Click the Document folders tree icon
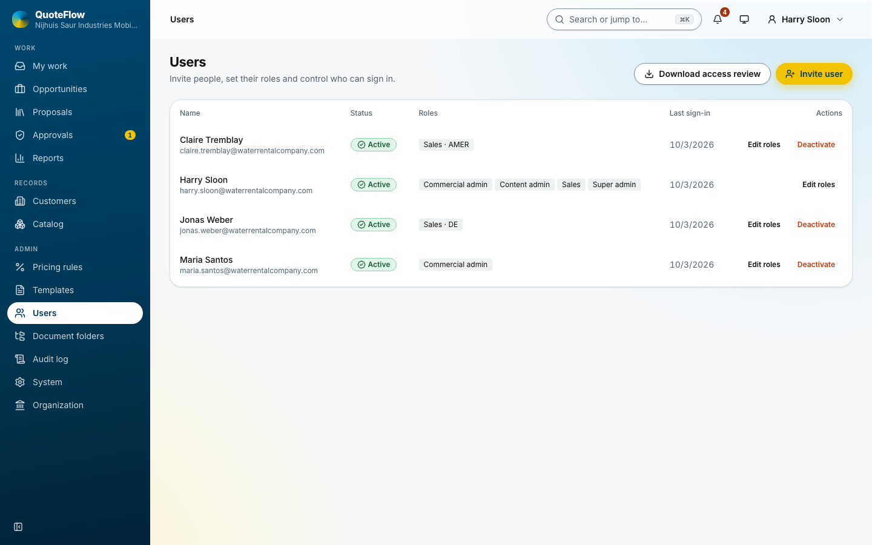Screen dimensions: 872x545 click(x=20, y=336)
